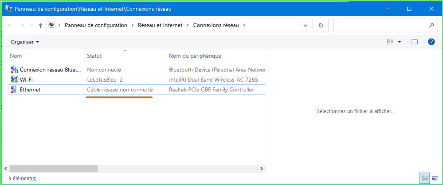Sort by the Statut column header
Screen dimensions: 443x185
pyautogui.click(x=94, y=56)
